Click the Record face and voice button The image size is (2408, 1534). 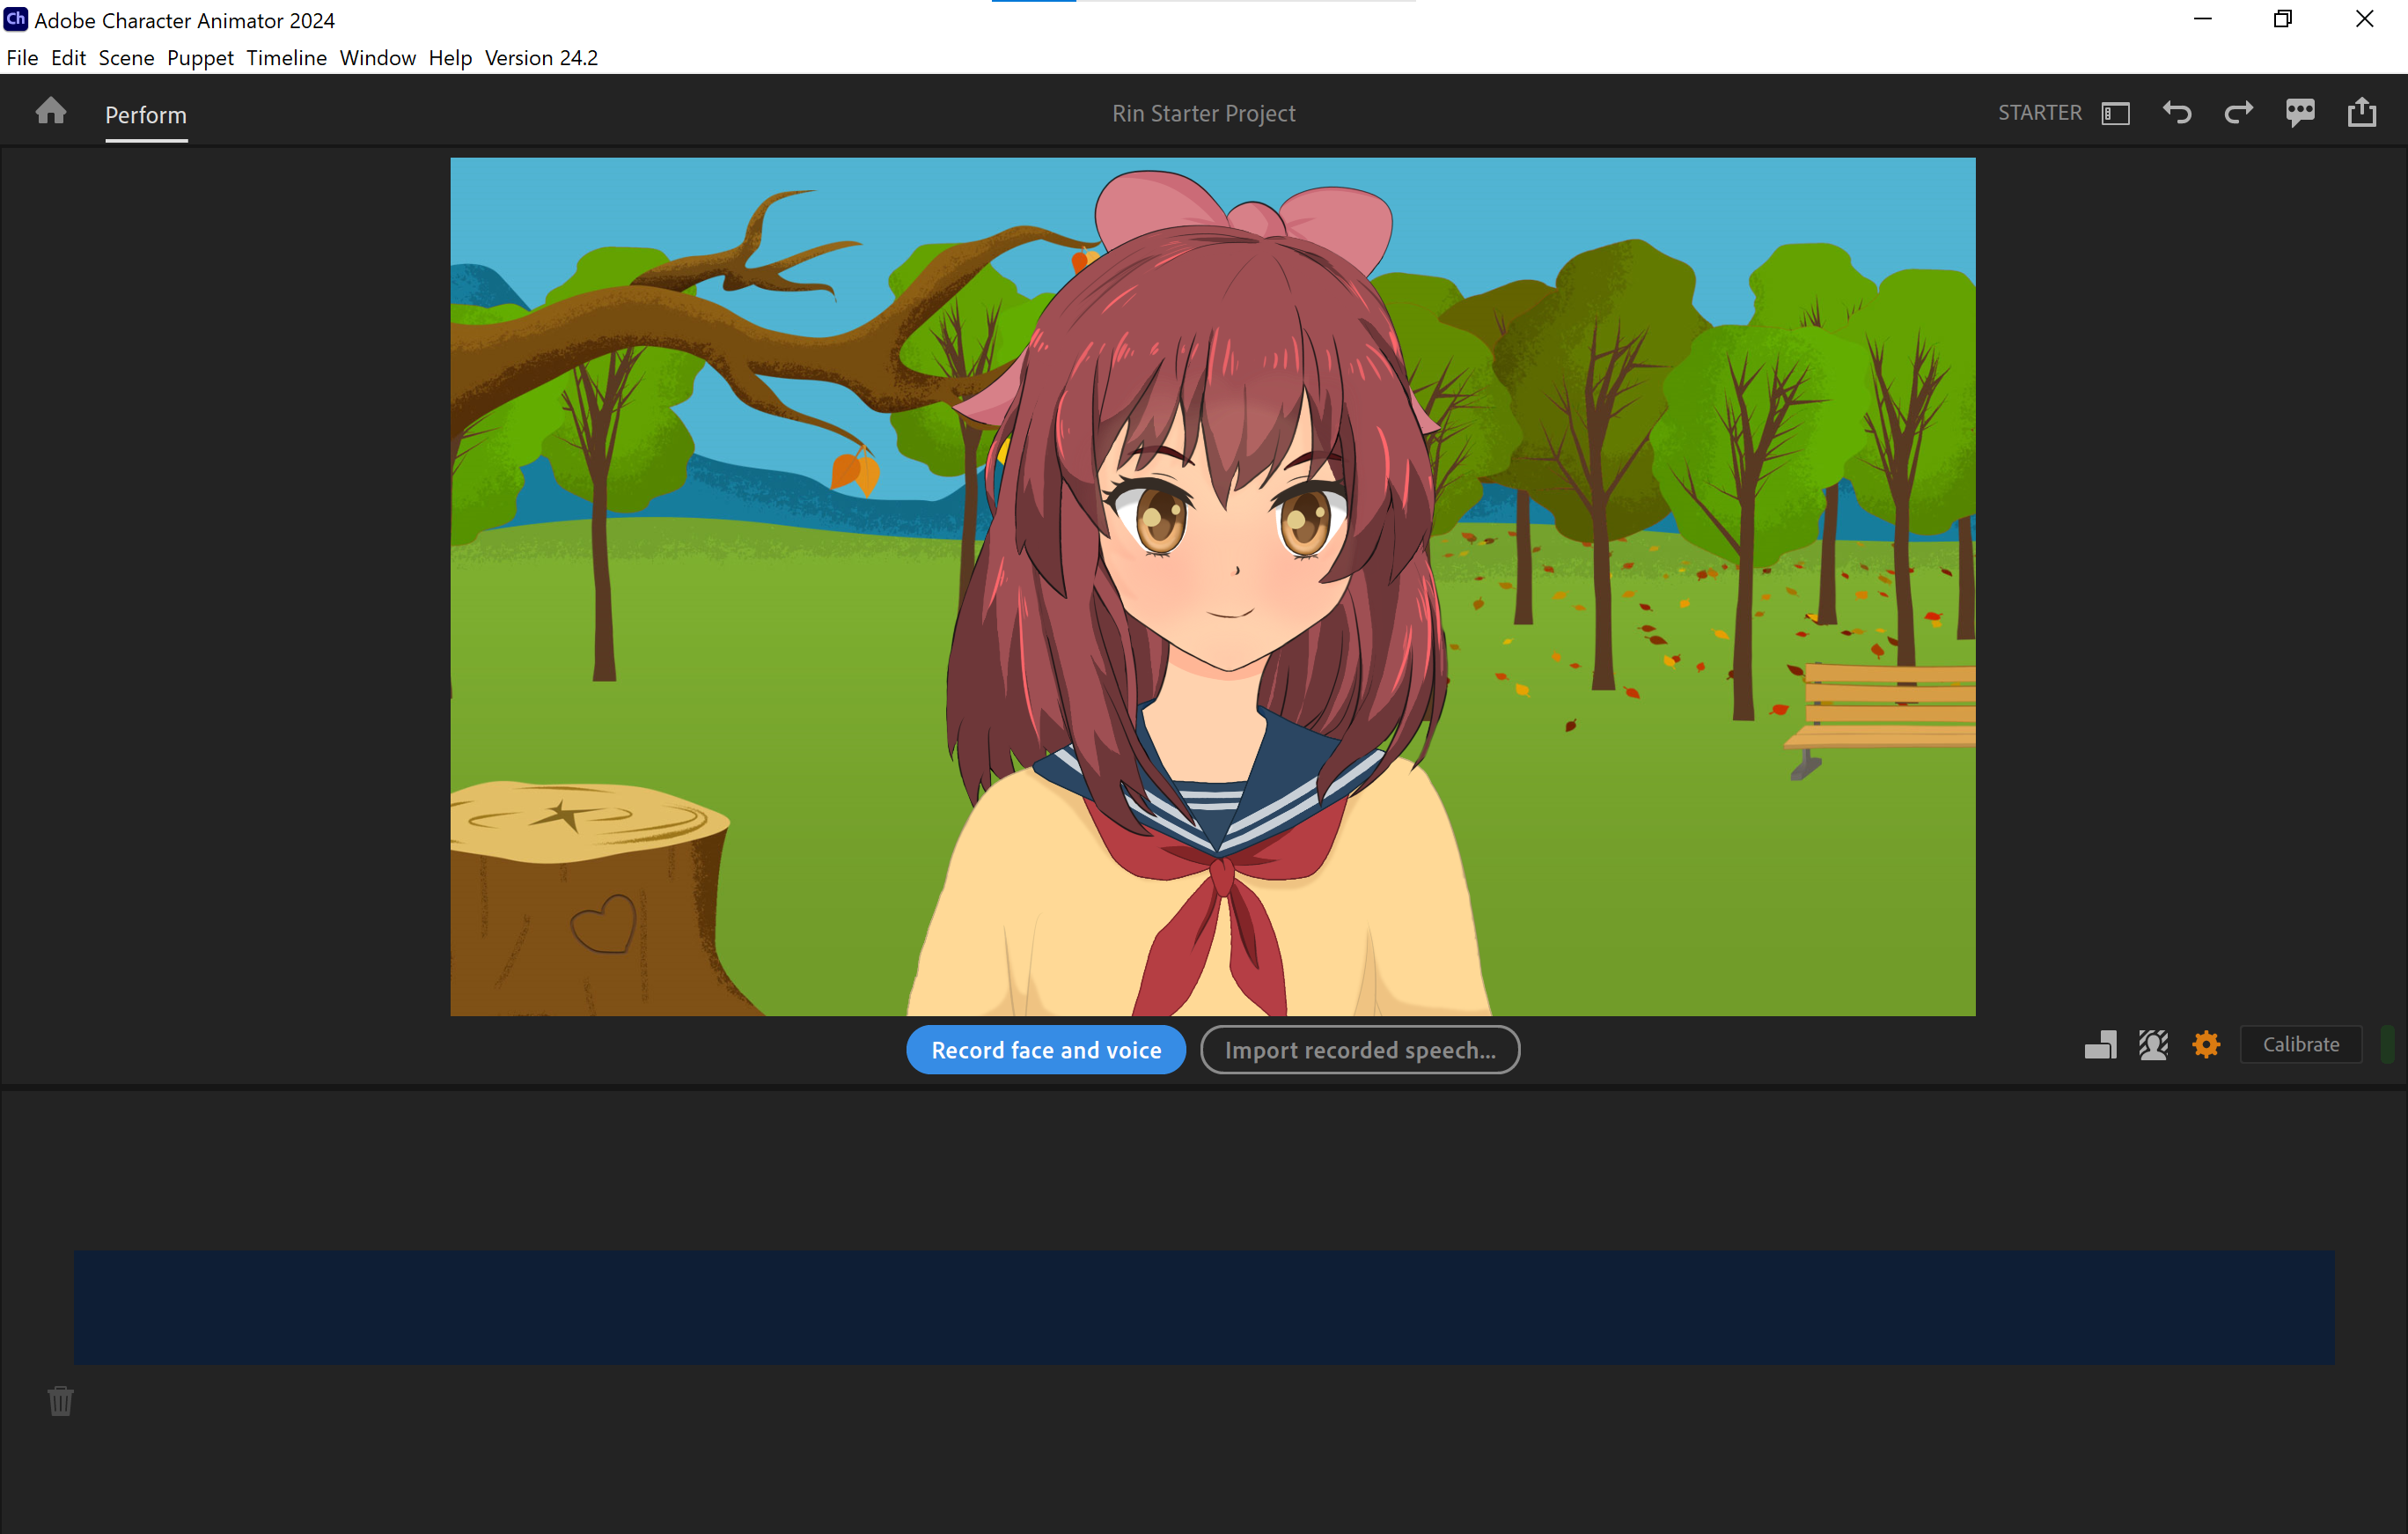tap(1046, 1050)
